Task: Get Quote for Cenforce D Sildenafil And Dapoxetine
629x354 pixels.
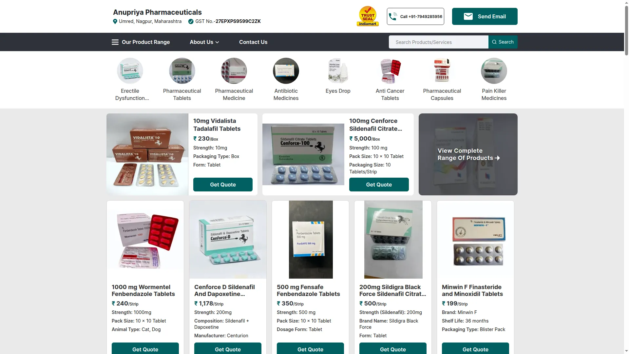Action: pos(228,348)
